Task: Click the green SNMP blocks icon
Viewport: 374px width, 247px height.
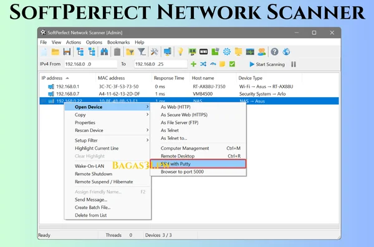Action: pos(215,52)
